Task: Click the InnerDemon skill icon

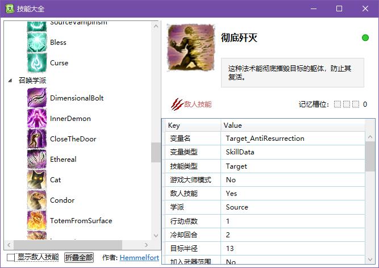Action: click(37, 118)
